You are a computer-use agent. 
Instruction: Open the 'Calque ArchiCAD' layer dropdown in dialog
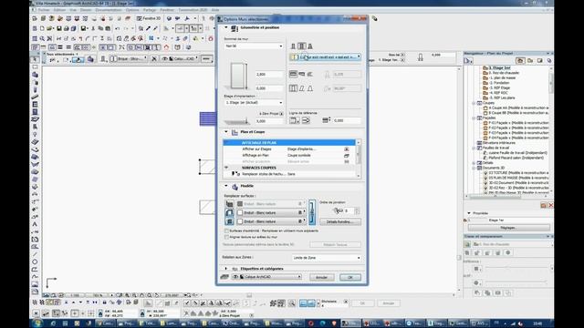266,277
